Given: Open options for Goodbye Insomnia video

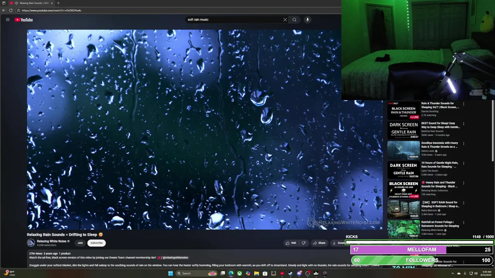Looking at the screenshot, I should click(x=464, y=143).
